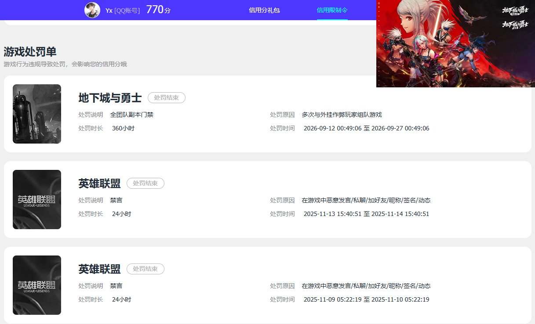The width and height of the screenshot is (535, 324).
Task: Switch to the 信用限制令 tab
Action: pos(332,10)
